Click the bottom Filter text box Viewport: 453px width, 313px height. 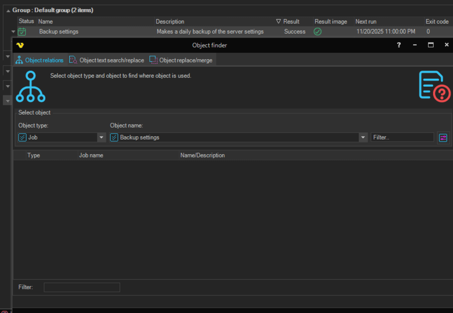point(82,287)
